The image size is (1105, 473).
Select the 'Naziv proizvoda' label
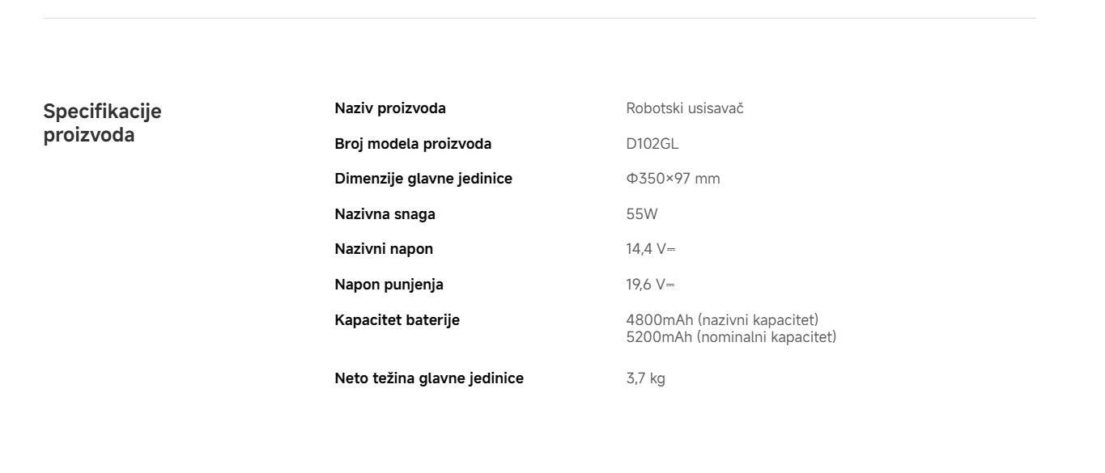coord(390,108)
